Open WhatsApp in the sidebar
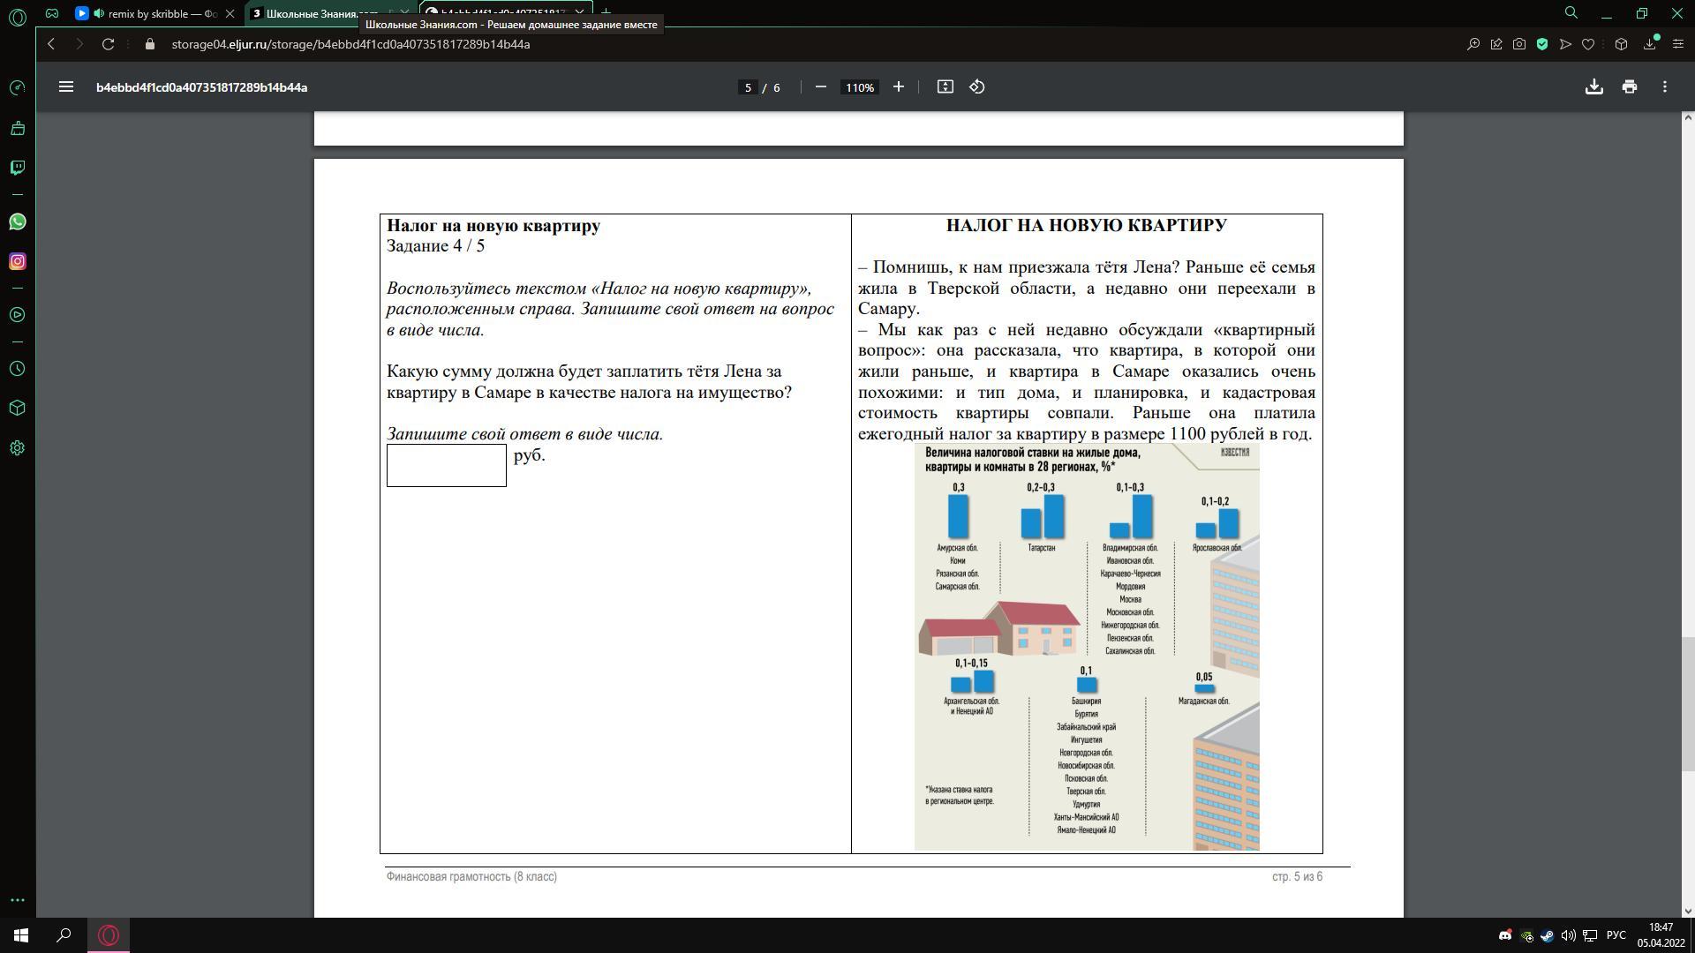The height and width of the screenshot is (953, 1695). tap(17, 221)
